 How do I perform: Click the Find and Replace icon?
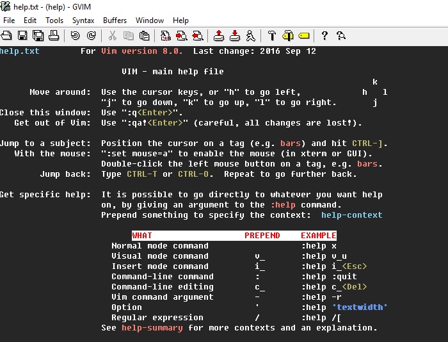(165, 36)
